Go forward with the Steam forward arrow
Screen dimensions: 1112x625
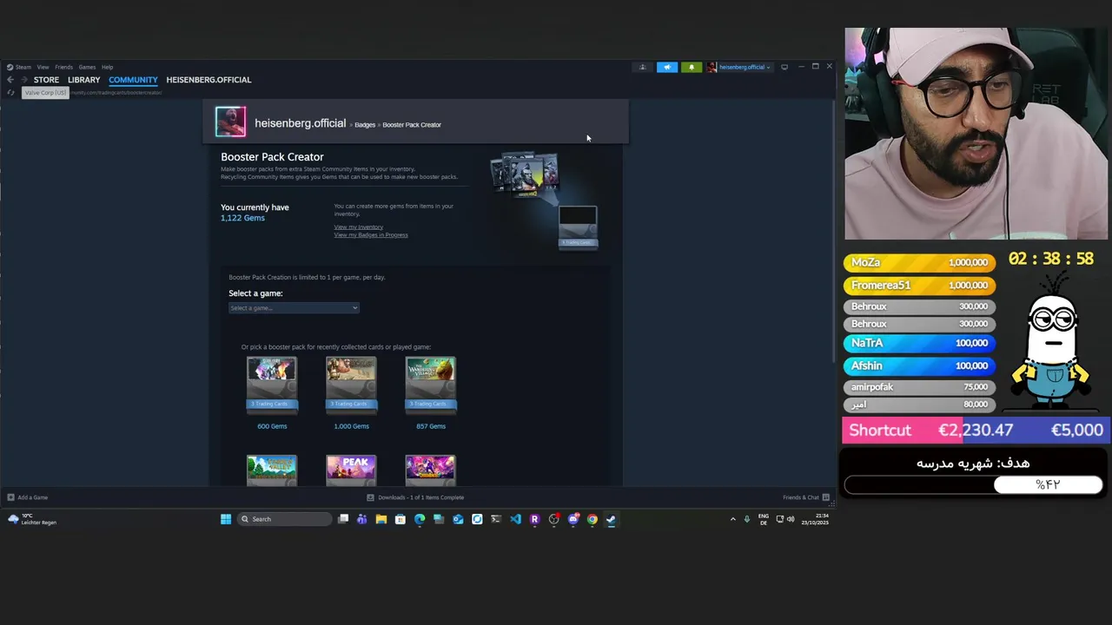(24, 80)
